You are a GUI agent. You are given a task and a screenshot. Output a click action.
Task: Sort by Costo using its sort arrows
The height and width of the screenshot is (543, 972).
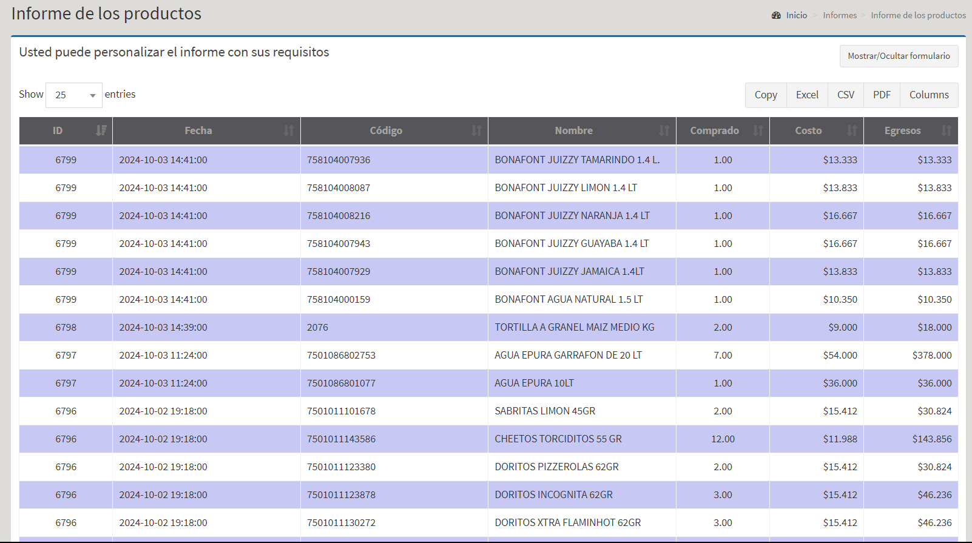(x=852, y=130)
